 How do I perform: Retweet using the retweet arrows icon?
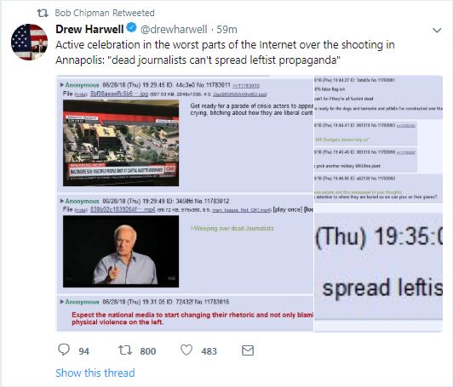[x=125, y=350]
